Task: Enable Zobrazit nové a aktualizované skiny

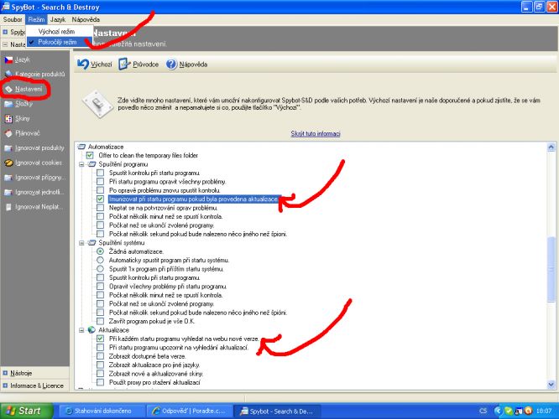Action: [100, 374]
